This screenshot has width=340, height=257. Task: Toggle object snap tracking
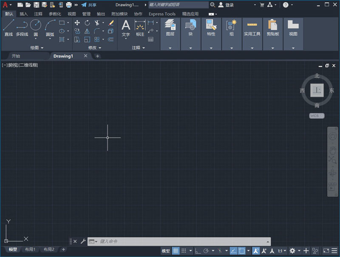pyautogui.click(x=233, y=251)
